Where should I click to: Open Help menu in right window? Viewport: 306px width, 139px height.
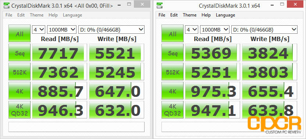tap(206, 15)
